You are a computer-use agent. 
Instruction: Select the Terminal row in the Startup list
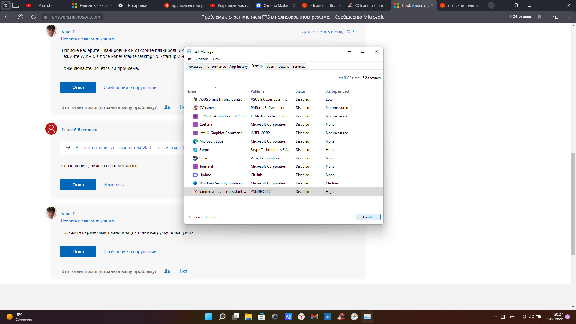click(x=283, y=166)
